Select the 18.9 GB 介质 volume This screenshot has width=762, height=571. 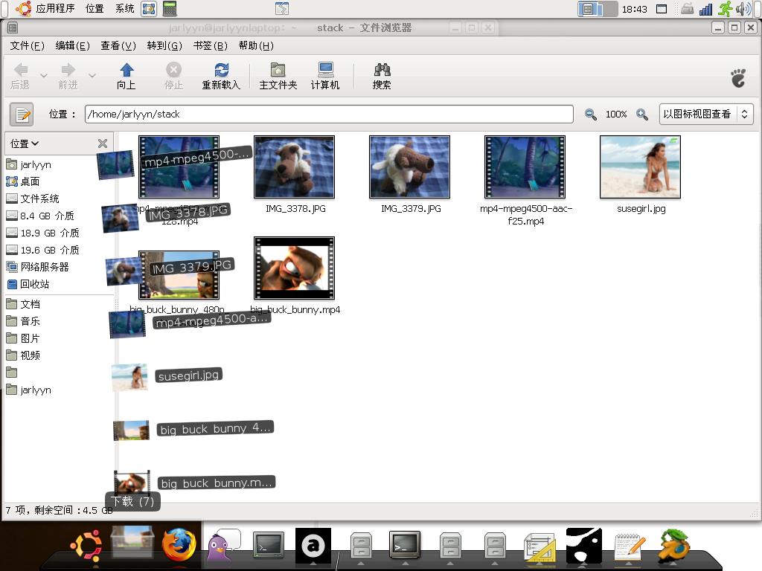coord(42,233)
